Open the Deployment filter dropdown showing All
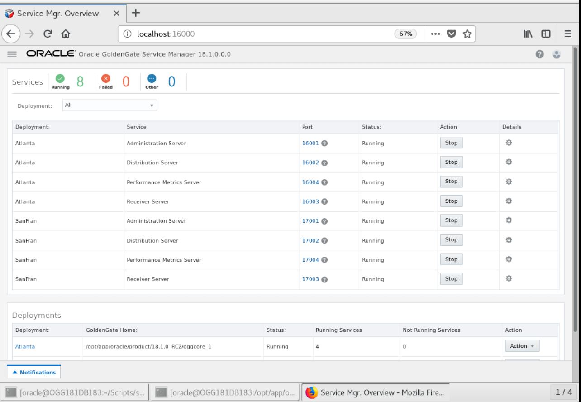Screen dimensions: 581x402 109,105
